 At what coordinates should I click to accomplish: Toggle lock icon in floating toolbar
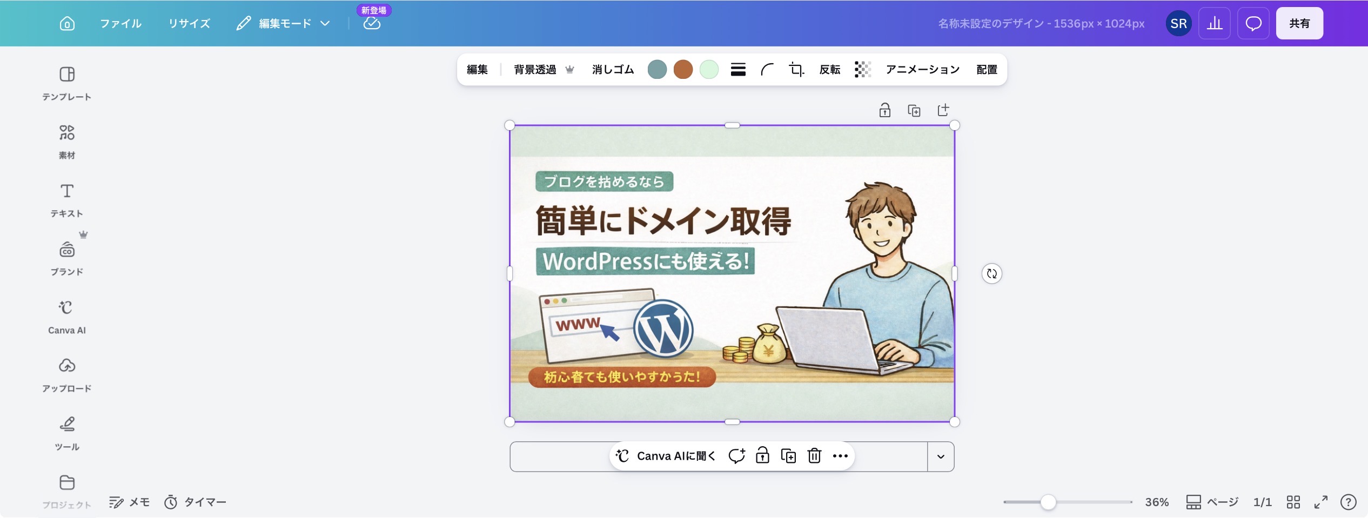(x=762, y=456)
